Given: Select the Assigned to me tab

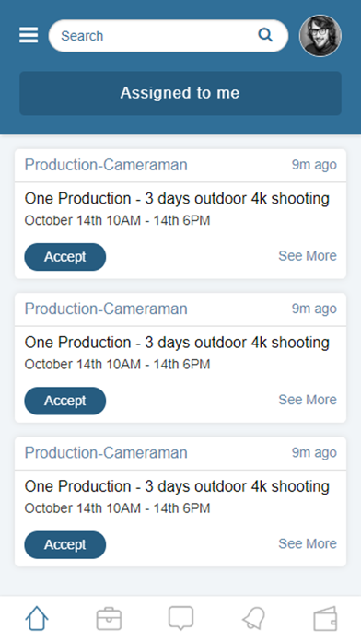Looking at the screenshot, I should [x=180, y=93].
